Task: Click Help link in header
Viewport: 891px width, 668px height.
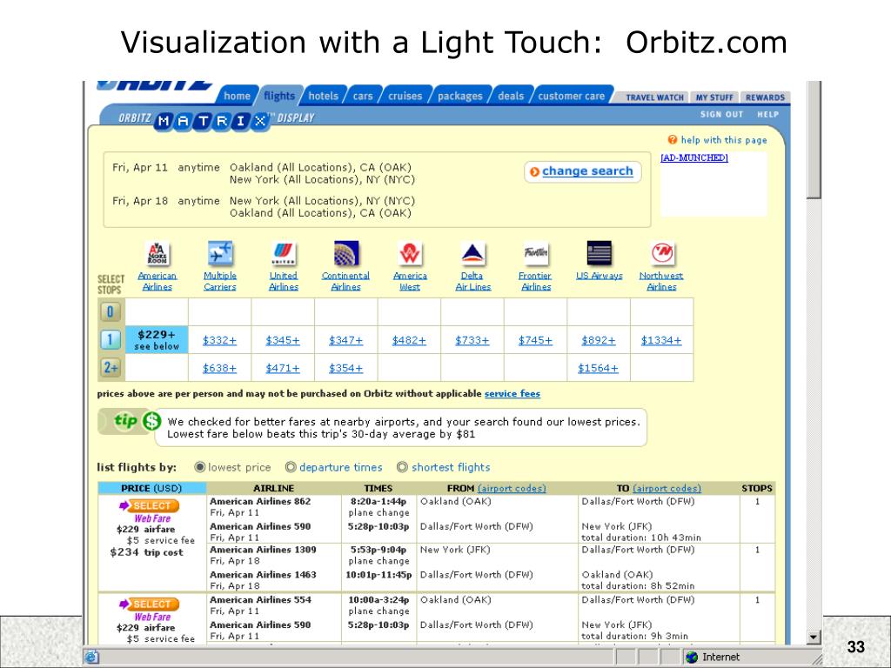Action: (x=767, y=114)
